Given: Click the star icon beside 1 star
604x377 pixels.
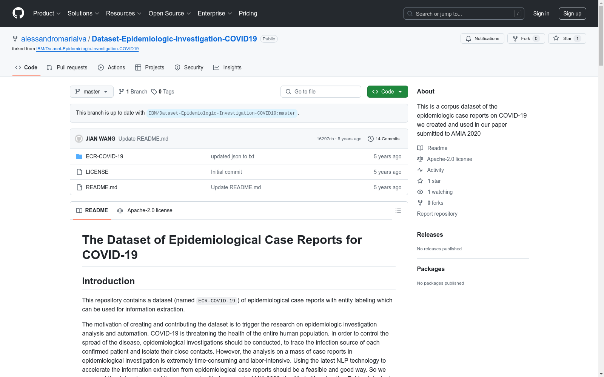Looking at the screenshot, I should [x=420, y=181].
